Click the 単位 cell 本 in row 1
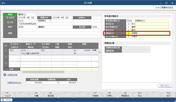 tap(70, 54)
